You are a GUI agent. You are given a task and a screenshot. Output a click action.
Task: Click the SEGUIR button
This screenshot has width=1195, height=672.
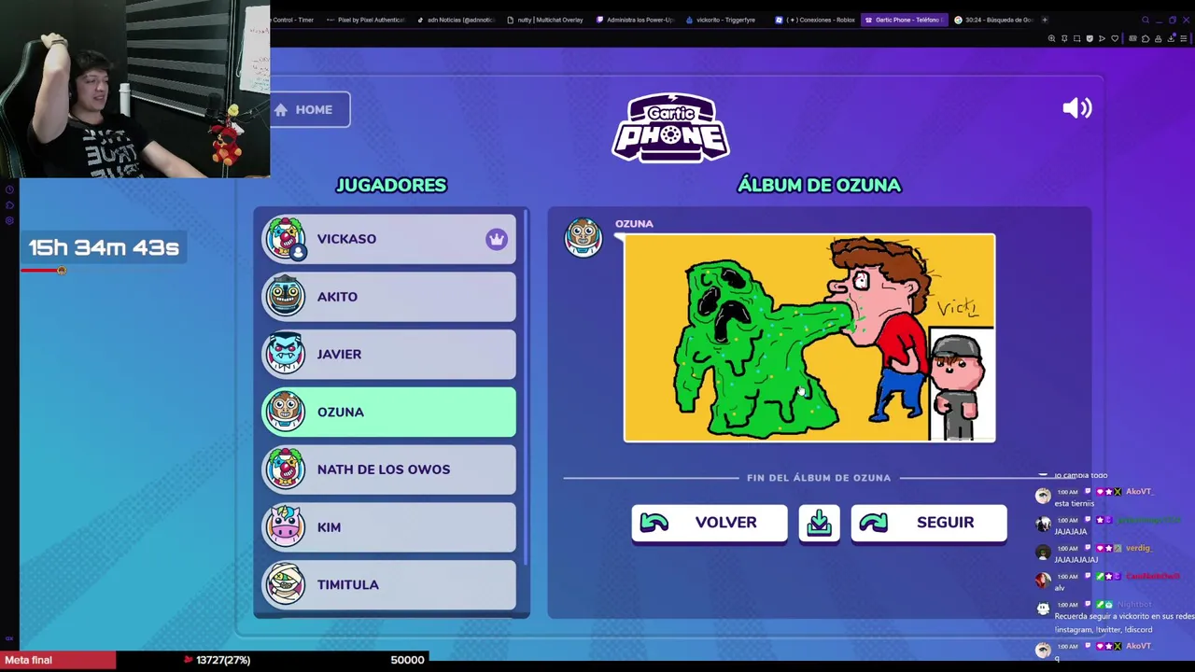pyautogui.click(x=929, y=523)
